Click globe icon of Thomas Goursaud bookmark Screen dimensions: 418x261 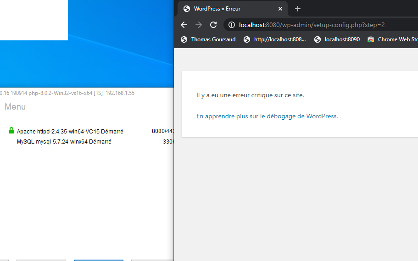tap(184, 39)
